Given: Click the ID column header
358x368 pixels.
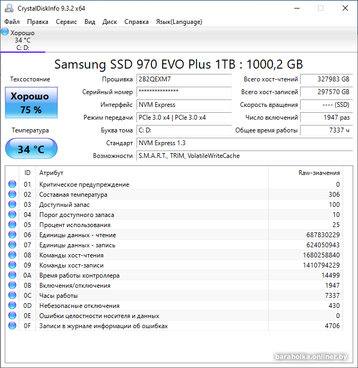Looking at the screenshot, I should [x=27, y=173].
